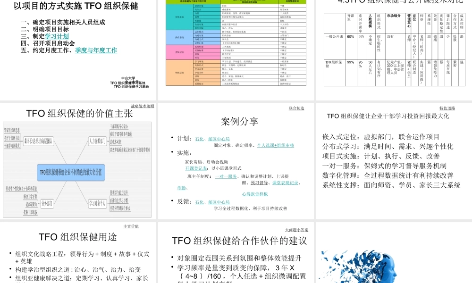Screen dimensions: 472x283
Task: Click the 项目式实施 line of text
Action: 381,156
